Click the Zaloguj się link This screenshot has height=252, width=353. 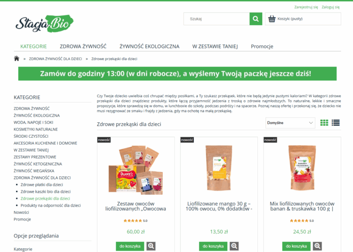coord(330,7)
